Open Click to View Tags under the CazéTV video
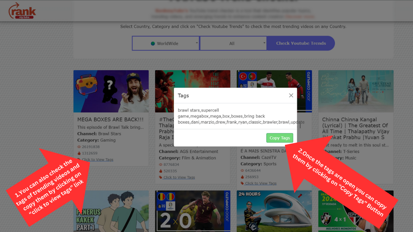 261,183
